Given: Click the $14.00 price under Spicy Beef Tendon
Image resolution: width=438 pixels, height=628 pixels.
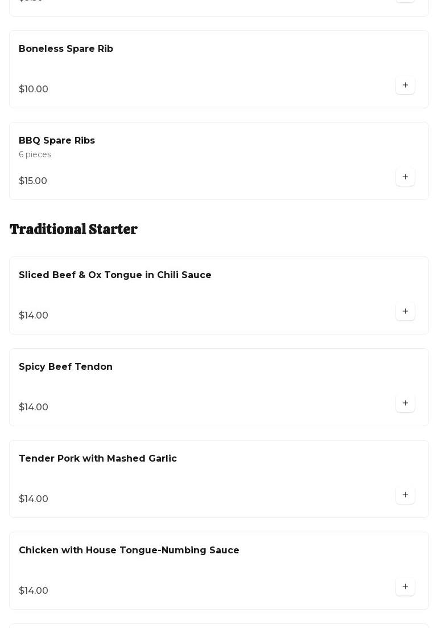Looking at the screenshot, I should tap(34, 407).
